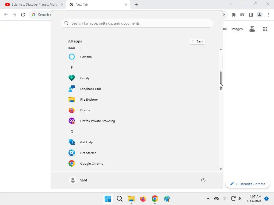Open the notification badge in taskbar
The image size is (274, 205).
(x=267, y=199)
